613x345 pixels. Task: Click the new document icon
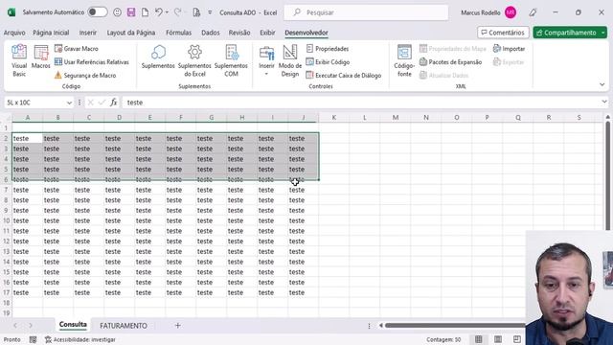(x=145, y=12)
